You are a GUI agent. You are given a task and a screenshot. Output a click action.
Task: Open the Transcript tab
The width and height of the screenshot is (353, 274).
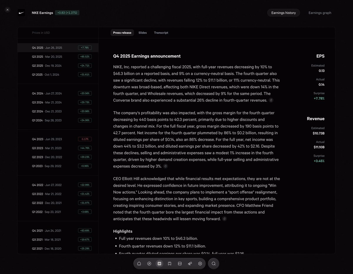coord(161,33)
